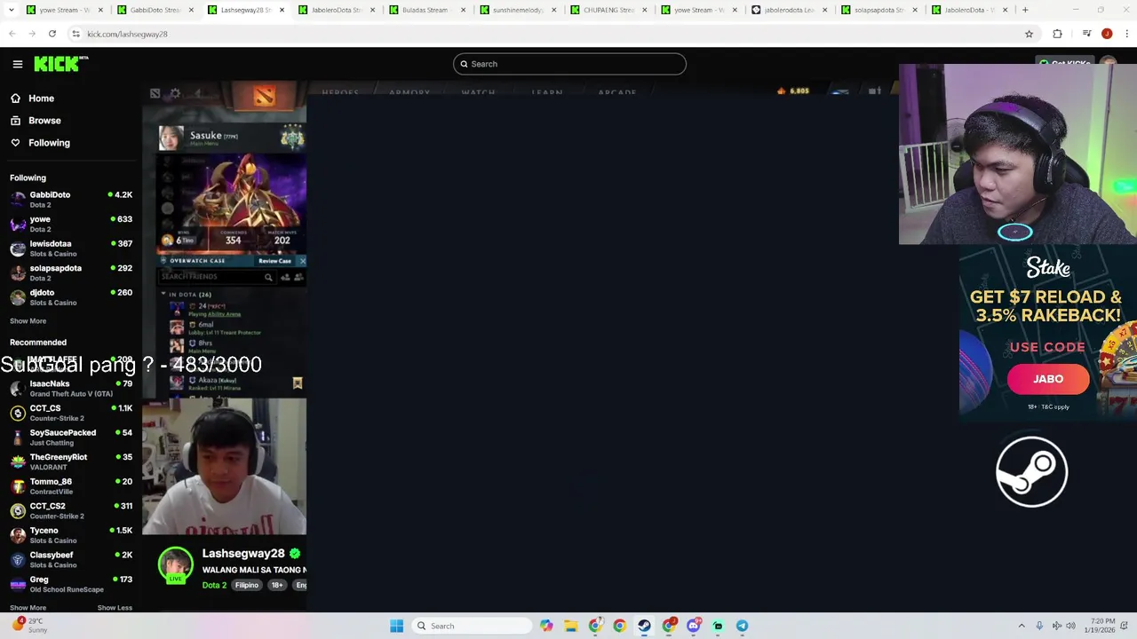Image resolution: width=1137 pixels, height=639 pixels.
Task: Open Learn tab in Dota menu
Action: pyautogui.click(x=547, y=92)
